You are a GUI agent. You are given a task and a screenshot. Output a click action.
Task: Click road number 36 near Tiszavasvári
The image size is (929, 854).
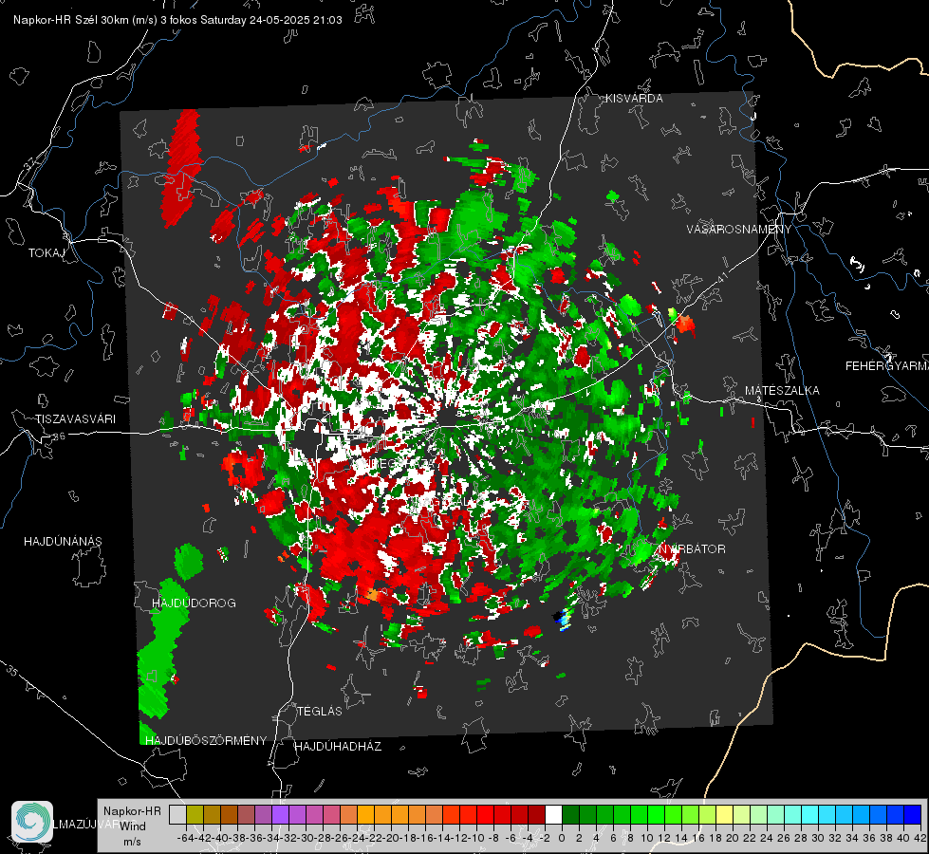59,436
